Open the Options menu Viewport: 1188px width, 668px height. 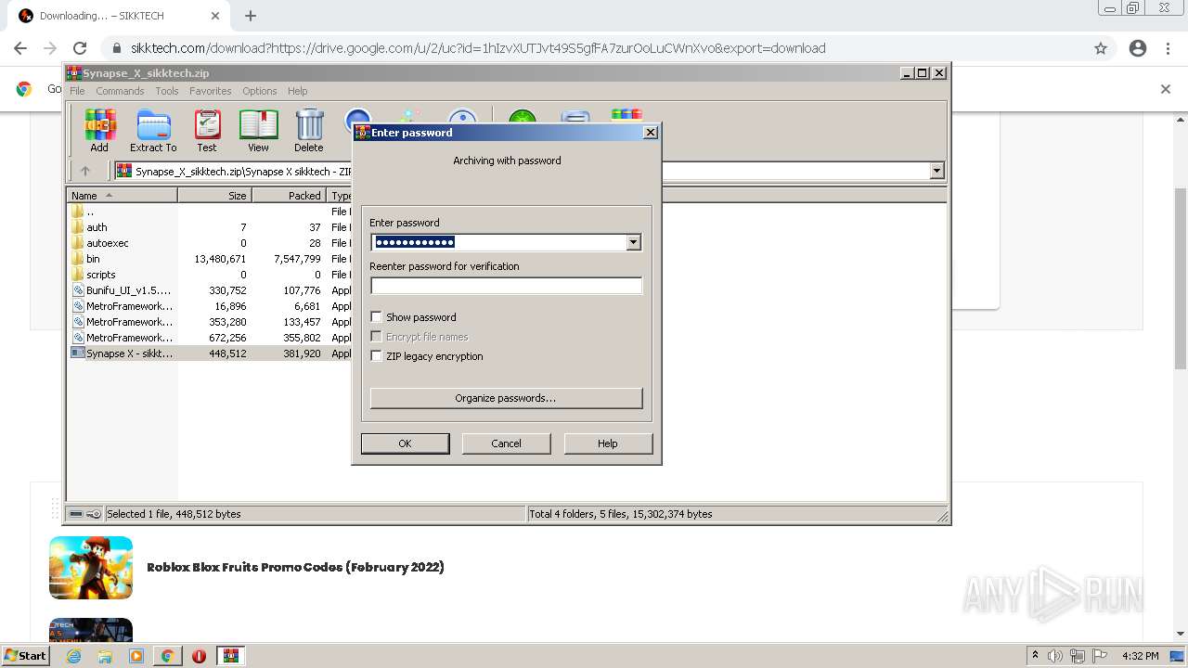(260, 91)
